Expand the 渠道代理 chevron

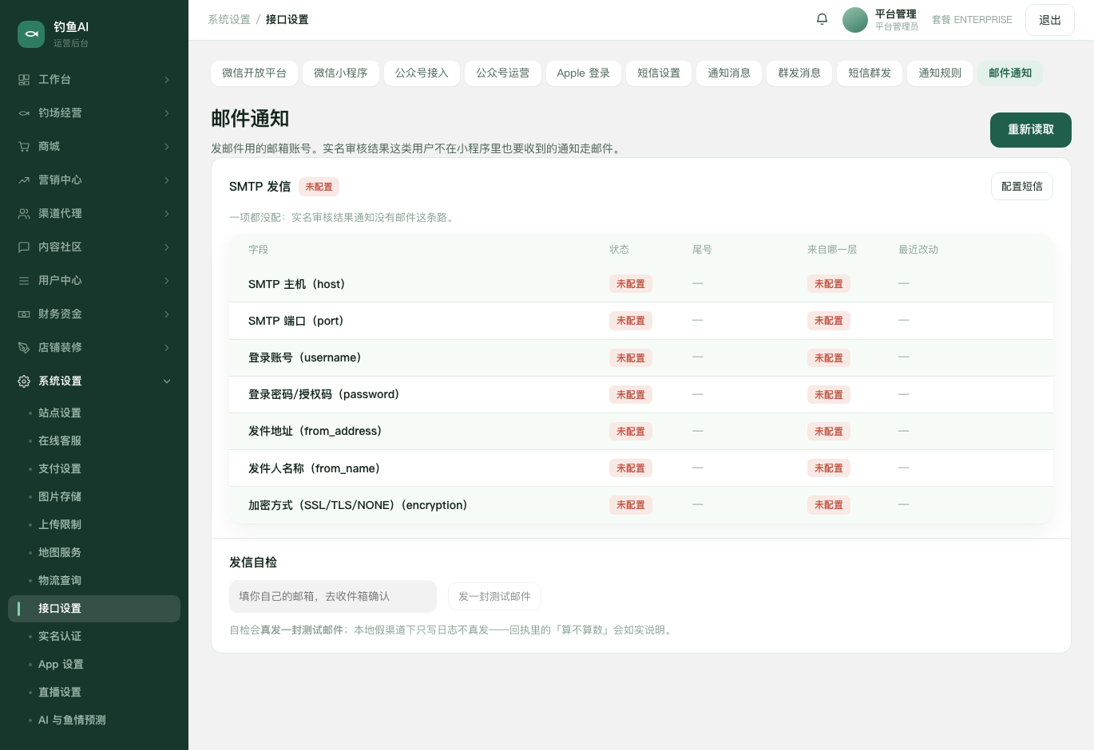[x=167, y=214]
